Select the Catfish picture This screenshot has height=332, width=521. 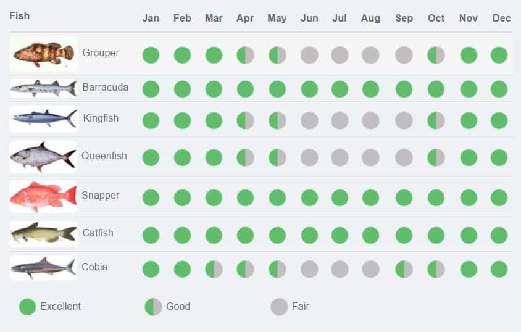[x=43, y=234]
